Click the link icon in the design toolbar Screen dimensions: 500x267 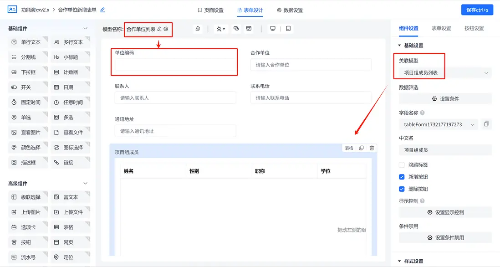(x=236, y=28)
